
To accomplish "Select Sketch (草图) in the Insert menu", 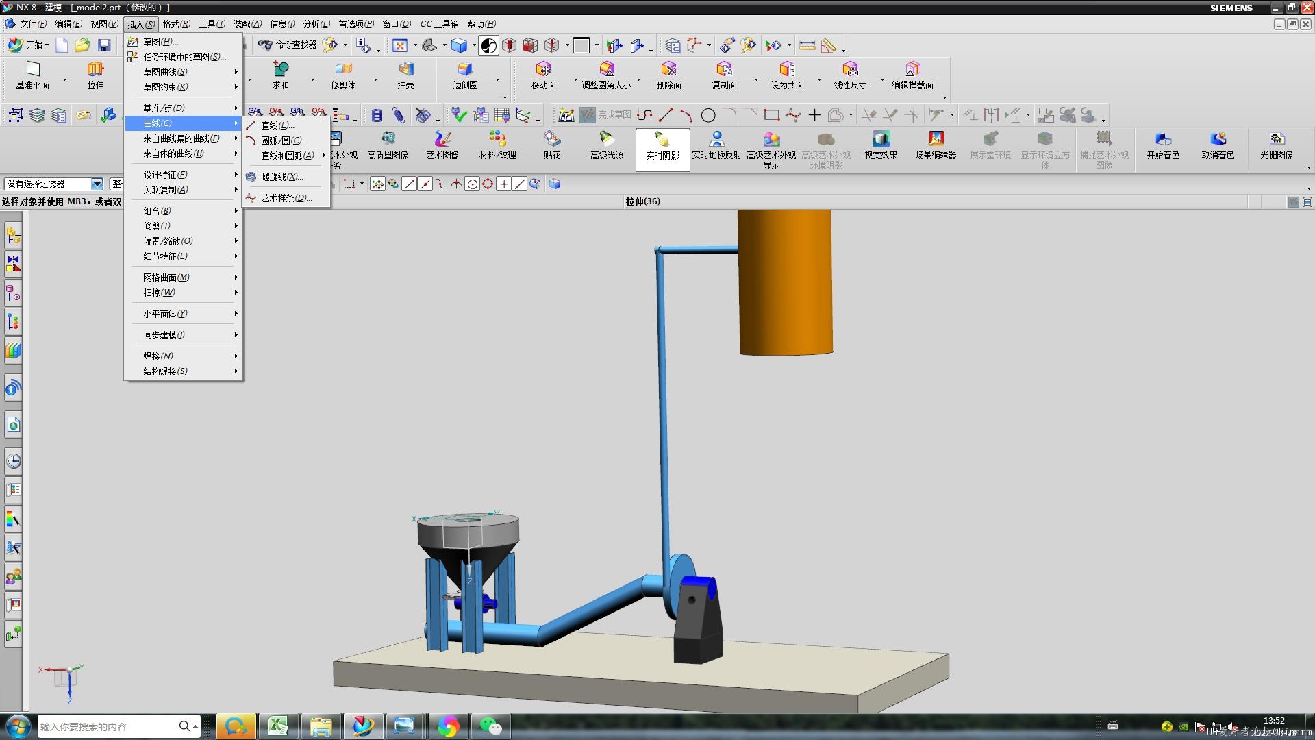I will tap(184, 42).
